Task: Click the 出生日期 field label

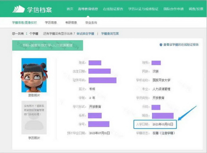Action: (80, 71)
